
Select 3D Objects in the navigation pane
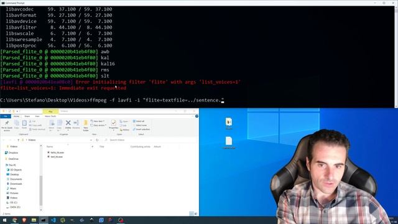[14, 170]
